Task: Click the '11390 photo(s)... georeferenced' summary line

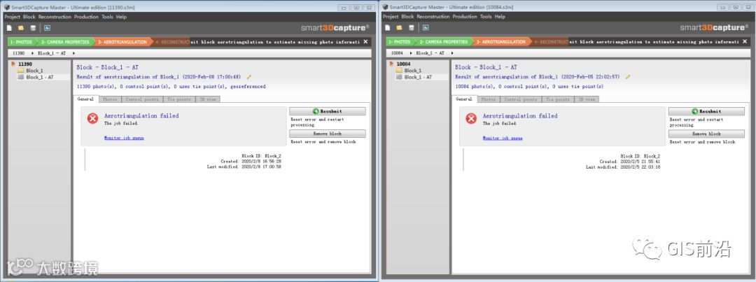Action: tap(171, 87)
